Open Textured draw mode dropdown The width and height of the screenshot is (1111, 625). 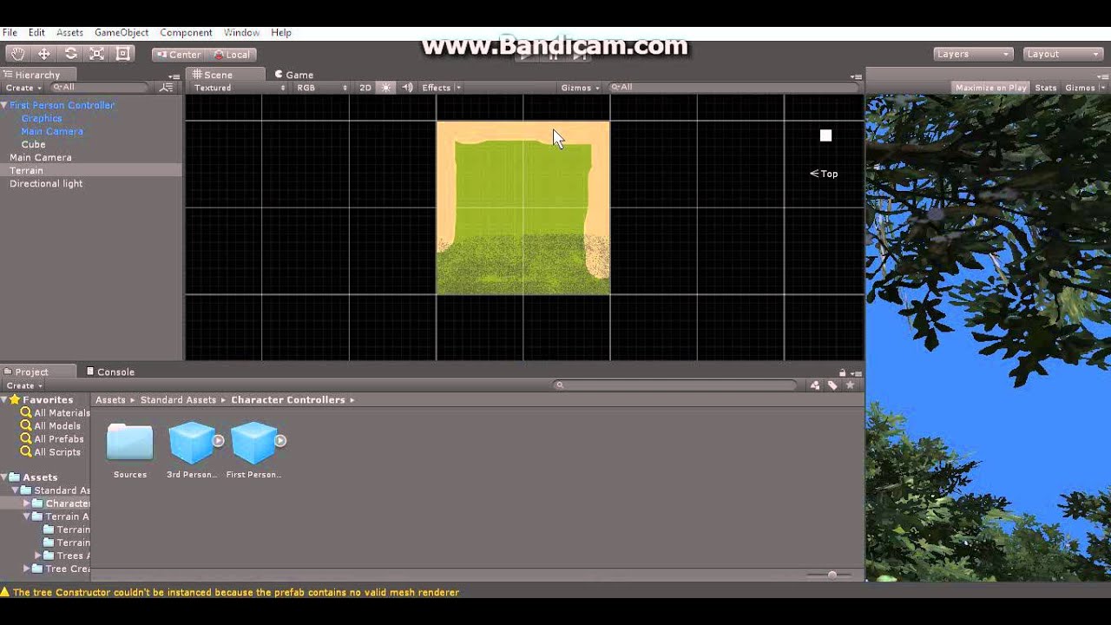click(239, 88)
